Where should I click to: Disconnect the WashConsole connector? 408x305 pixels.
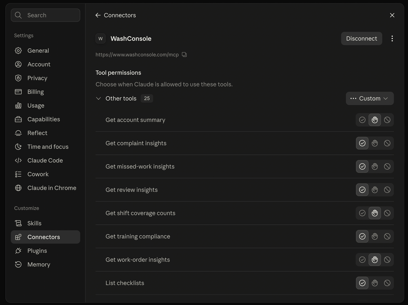pyautogui.click(x=361, y=39)
